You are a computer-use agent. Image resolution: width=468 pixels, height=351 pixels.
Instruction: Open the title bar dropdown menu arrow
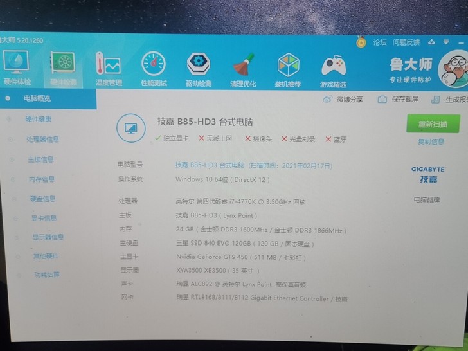[x=446, y=42]
